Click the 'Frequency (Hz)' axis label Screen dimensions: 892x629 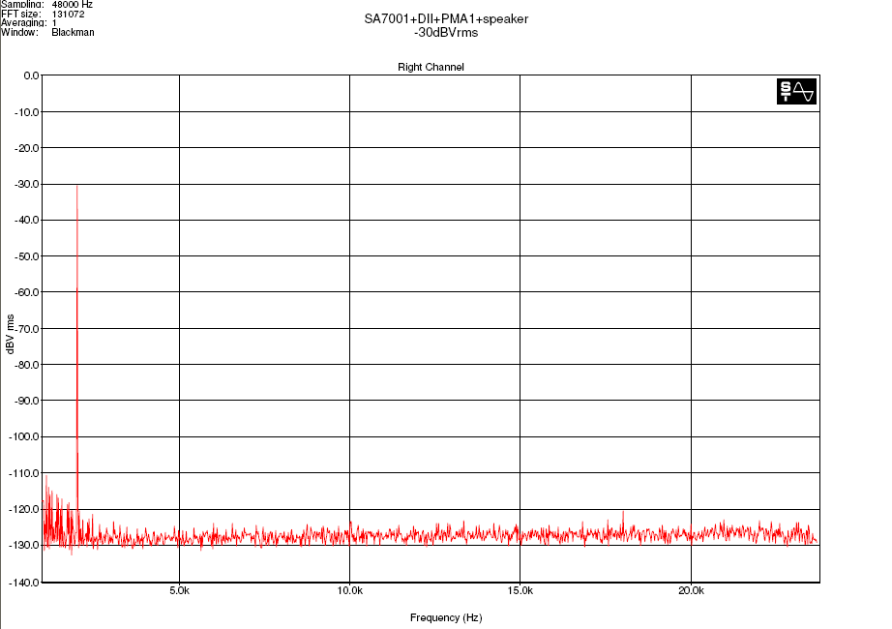click(x=446, y=617)
